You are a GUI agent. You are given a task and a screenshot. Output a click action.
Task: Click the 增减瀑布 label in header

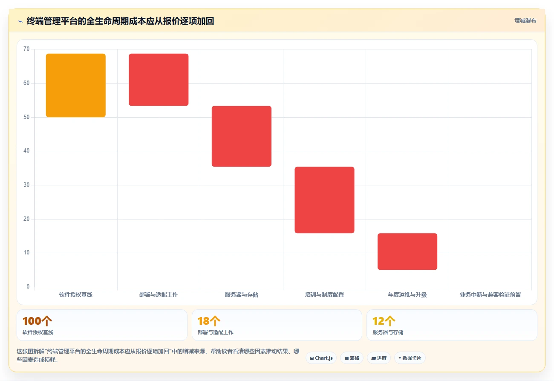point(525,20)
